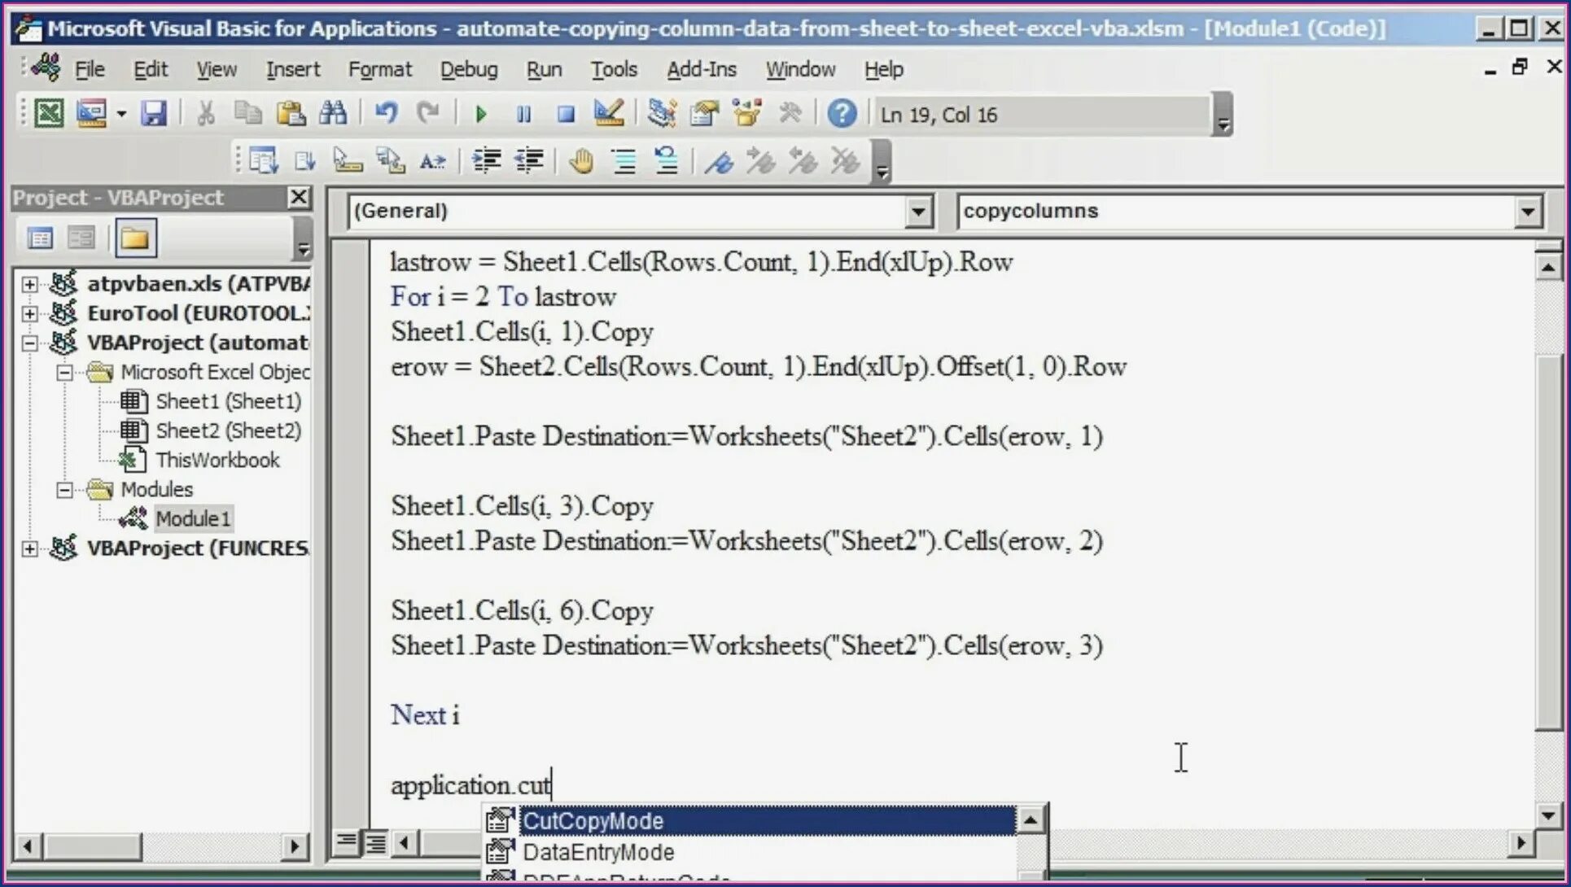Click the Run Sub green play icon
This screenshot has height=887, width=1571.
point(480,115)
